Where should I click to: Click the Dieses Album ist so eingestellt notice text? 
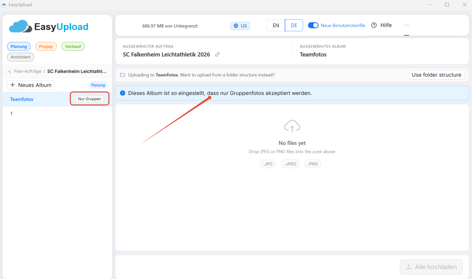click(220, 93)
